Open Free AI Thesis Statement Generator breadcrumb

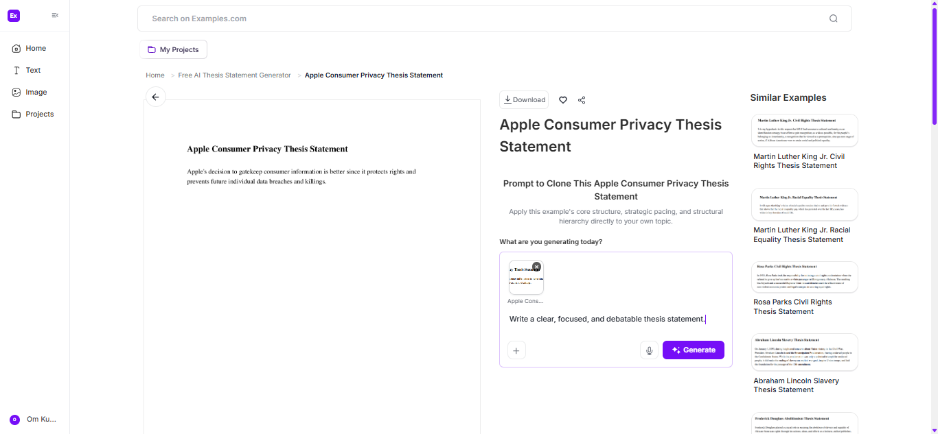tap(234, 75)
